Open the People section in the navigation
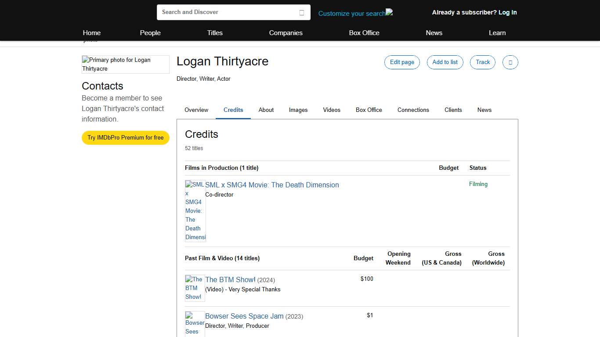This screenshot has height=337, width=600. click(150, 32)
